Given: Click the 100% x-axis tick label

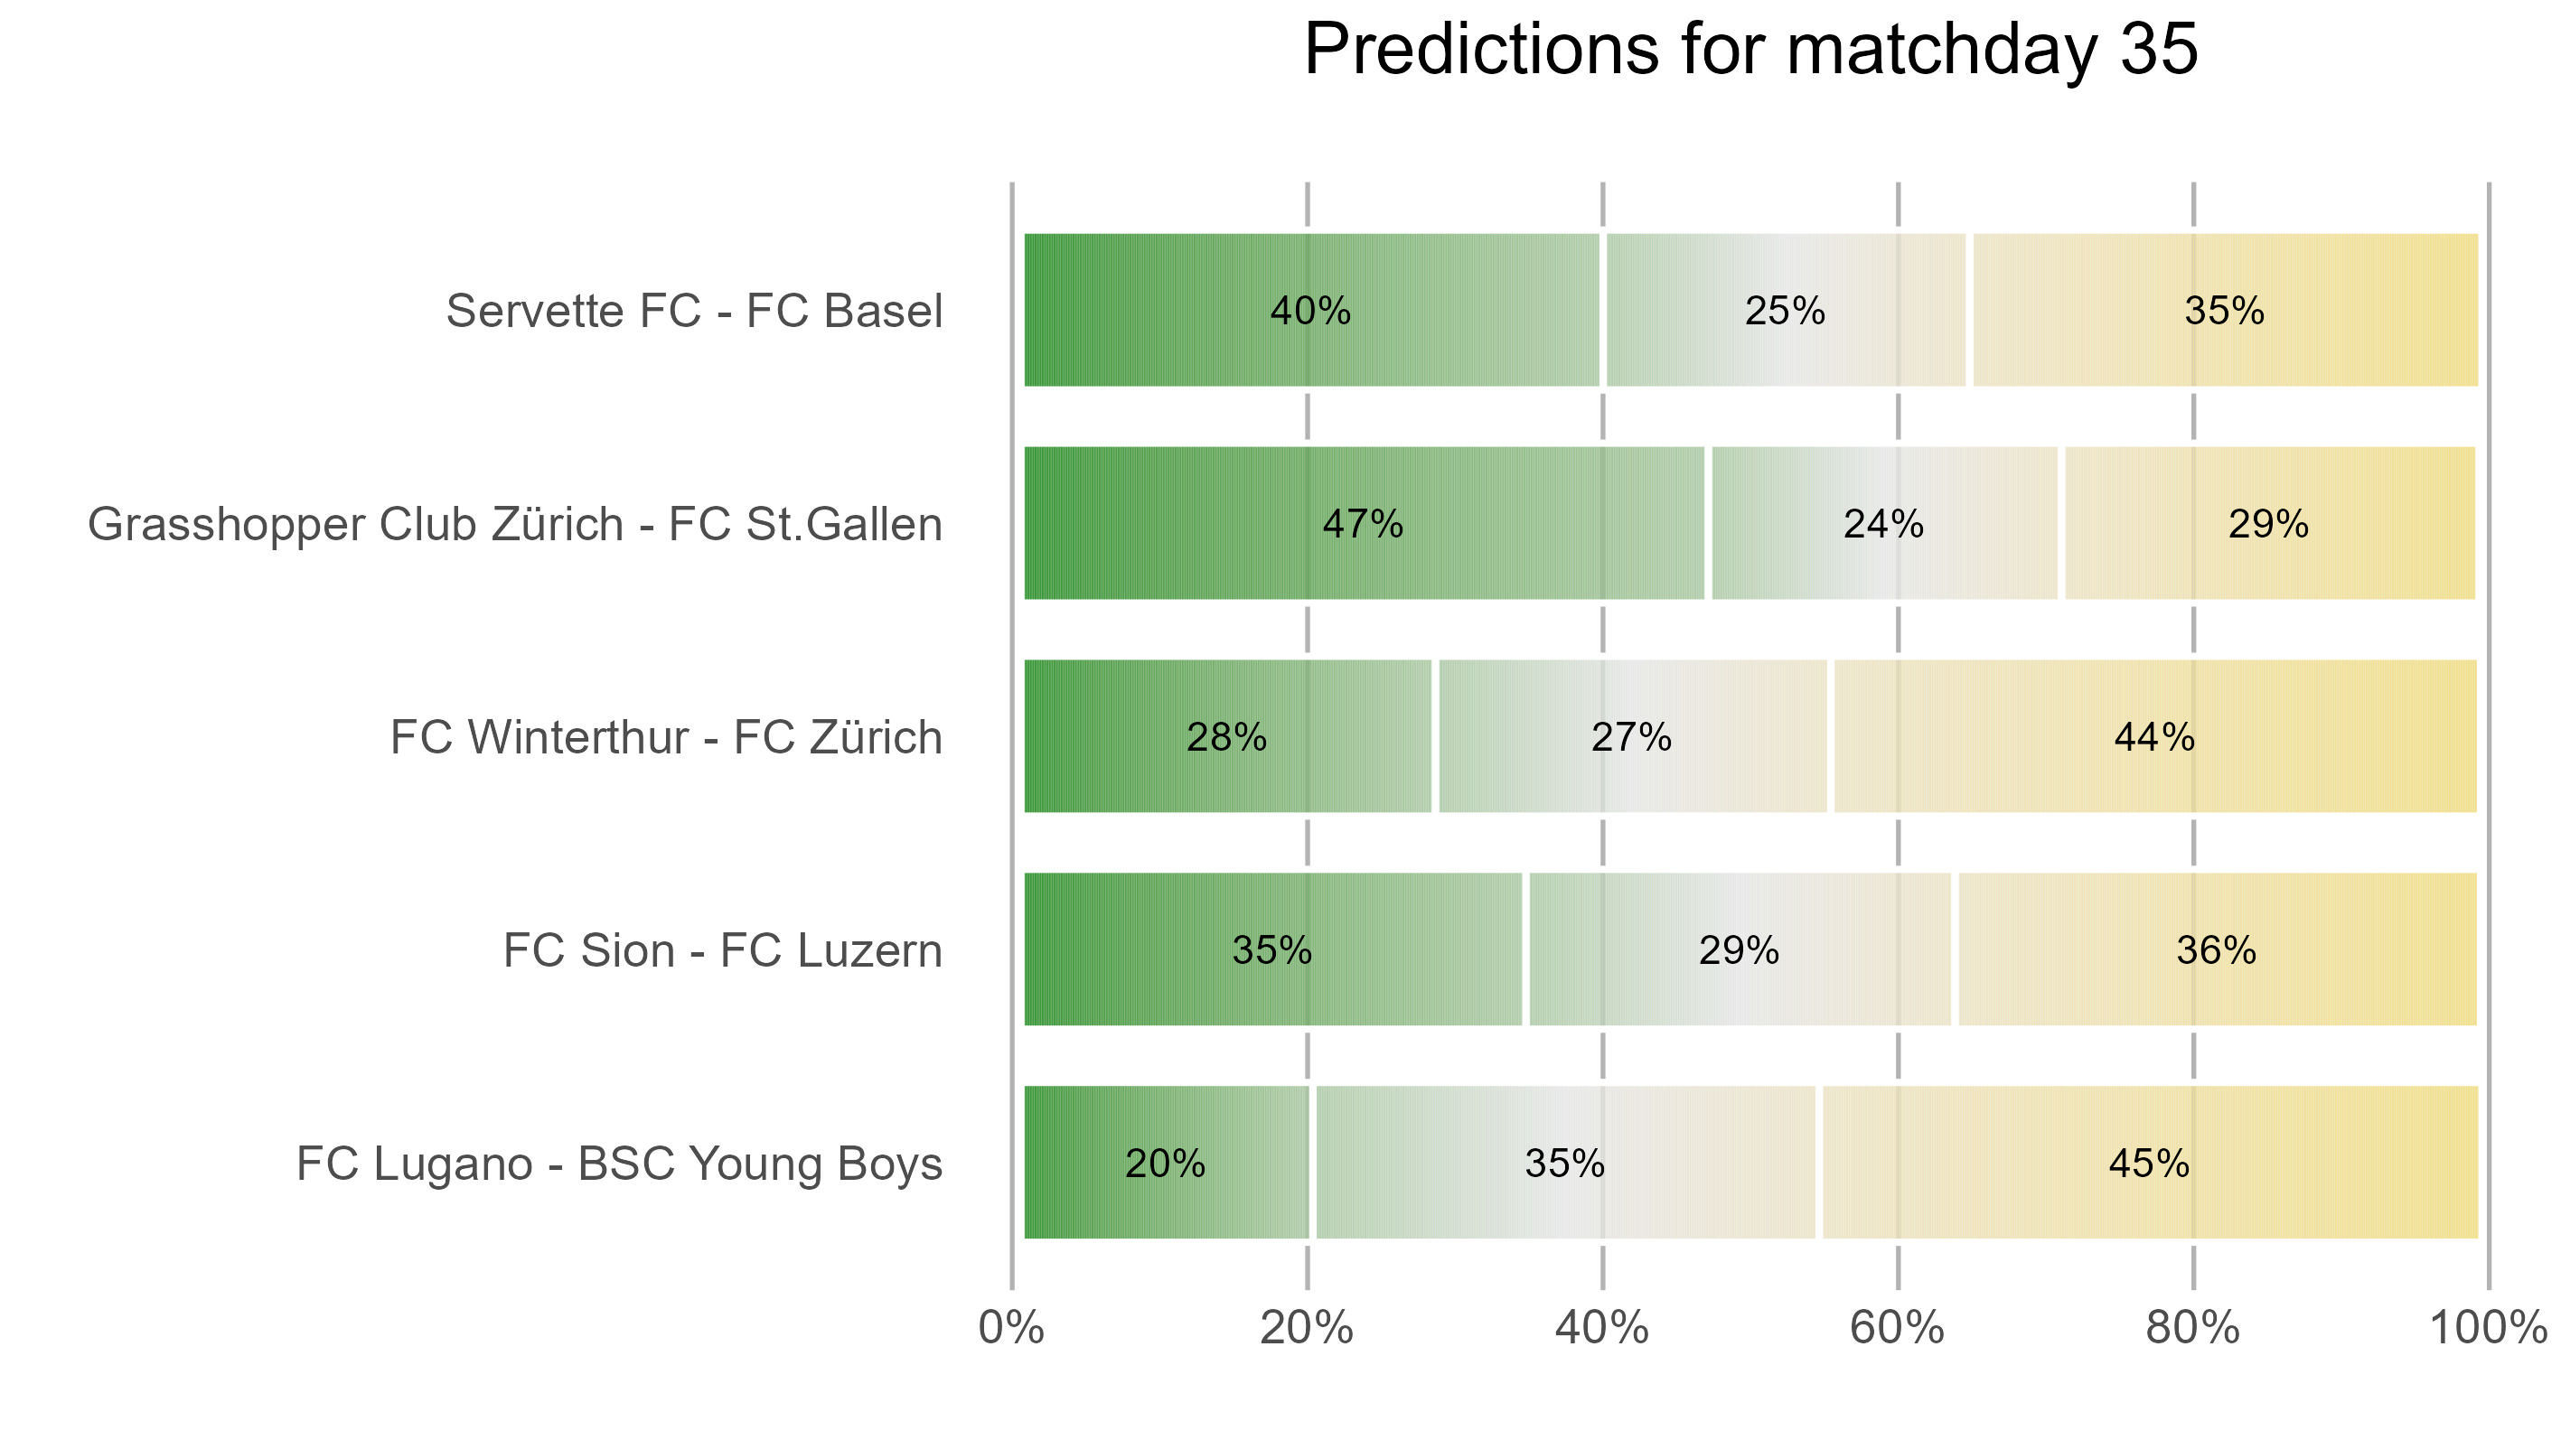Looking at the screenshot, I should pos(2488,1329).
